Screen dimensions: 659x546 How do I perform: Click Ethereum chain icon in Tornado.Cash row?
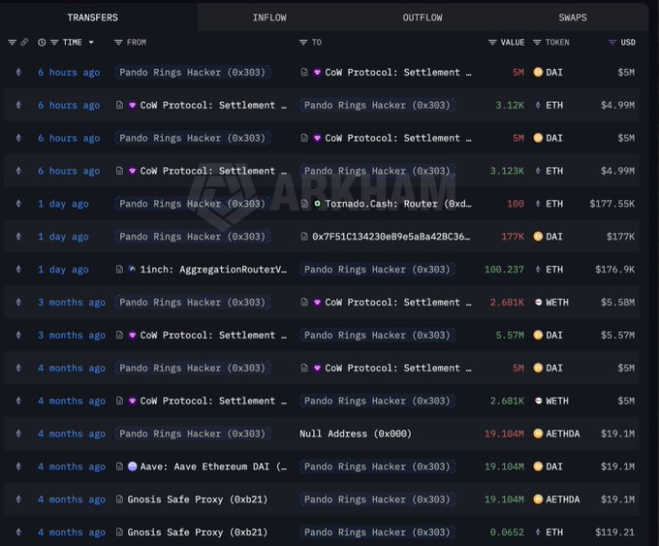tap(18, 204)
